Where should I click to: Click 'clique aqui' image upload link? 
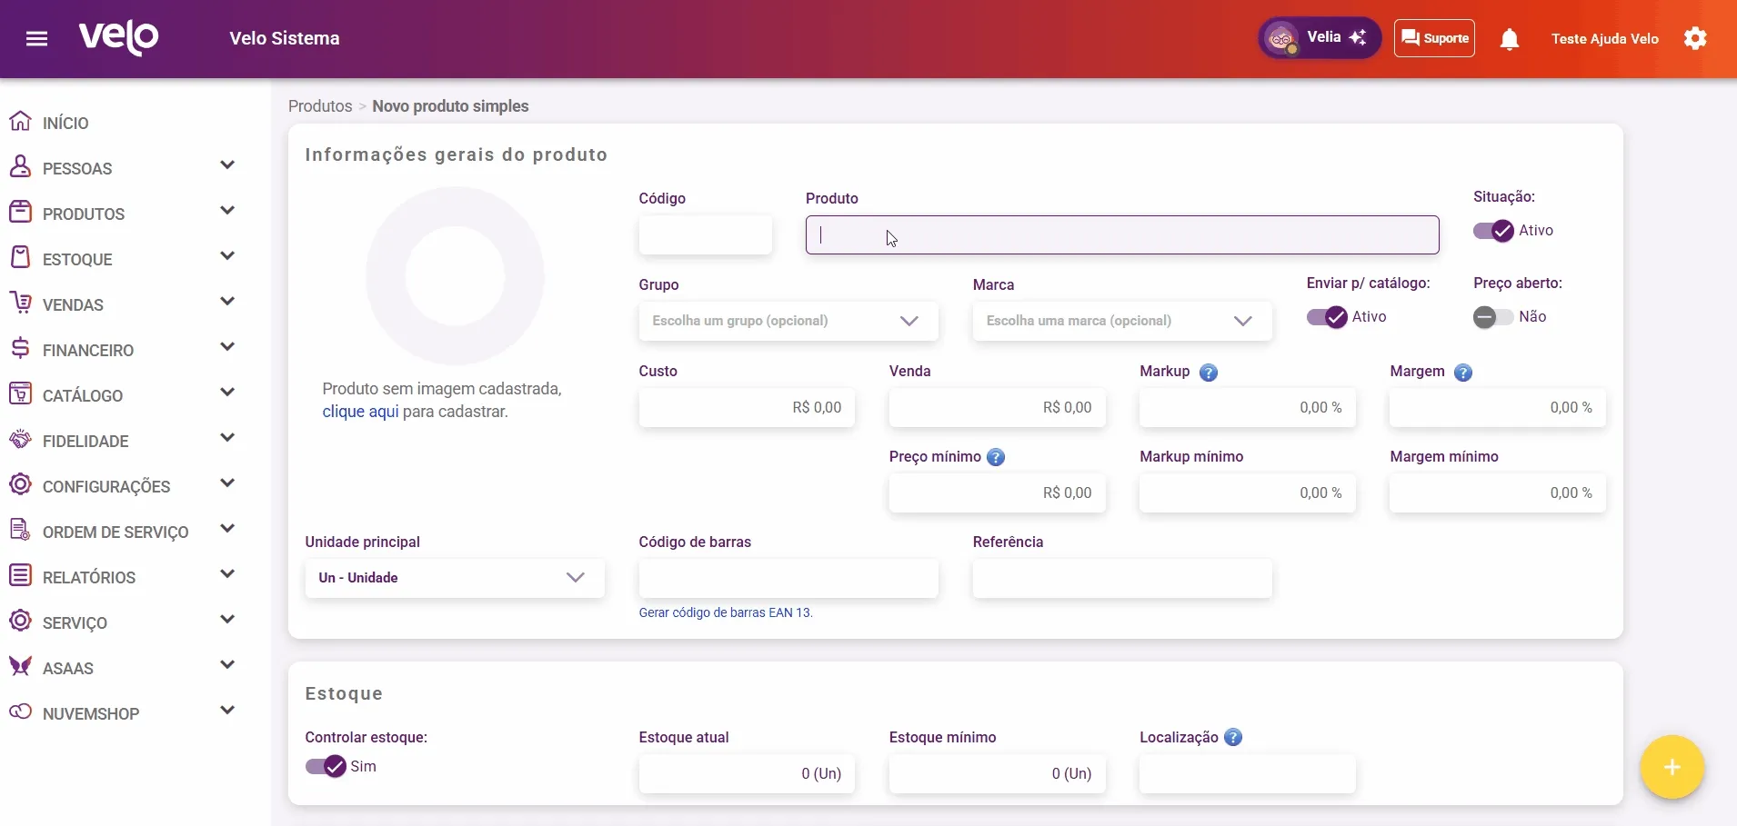tap(360, 412)
